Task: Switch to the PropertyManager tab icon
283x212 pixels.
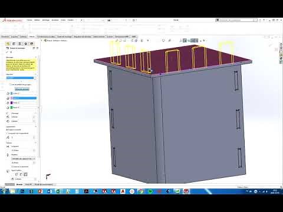Action: (14, 44)
